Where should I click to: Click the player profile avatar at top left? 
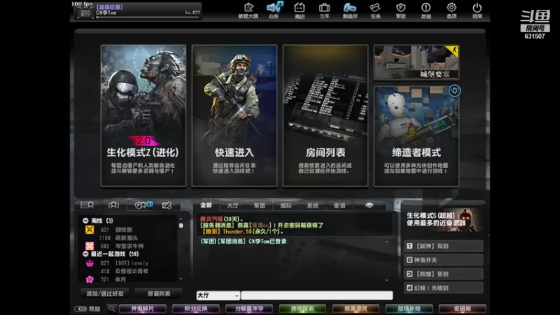click(x=85, y=13)
